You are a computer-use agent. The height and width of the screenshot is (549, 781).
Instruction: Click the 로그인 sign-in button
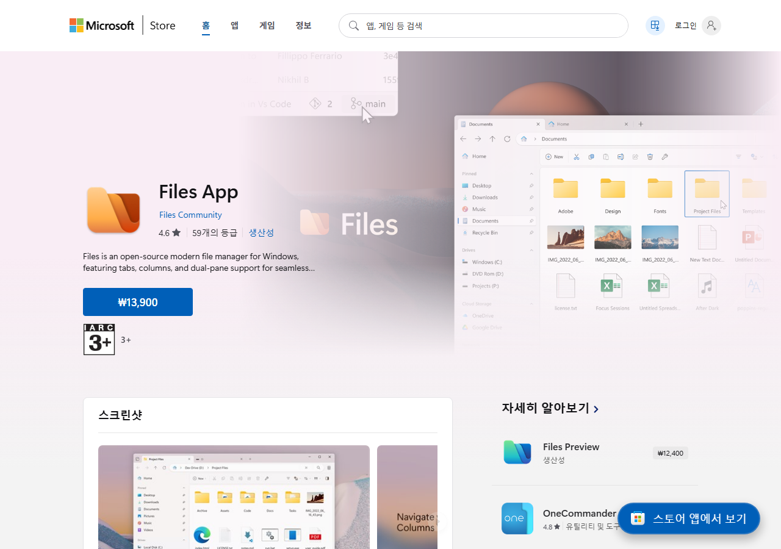tap(685, 26)
